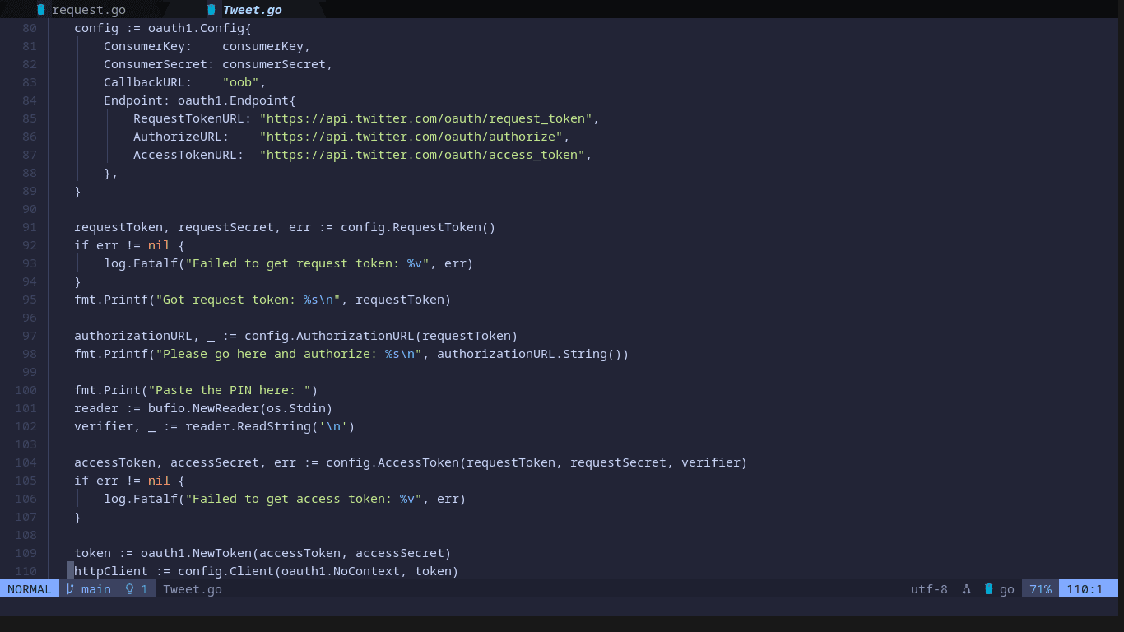Click the Tweet.go filename in statusline
This screenshot has width=1124, height=632.
[x=193, y=589]
